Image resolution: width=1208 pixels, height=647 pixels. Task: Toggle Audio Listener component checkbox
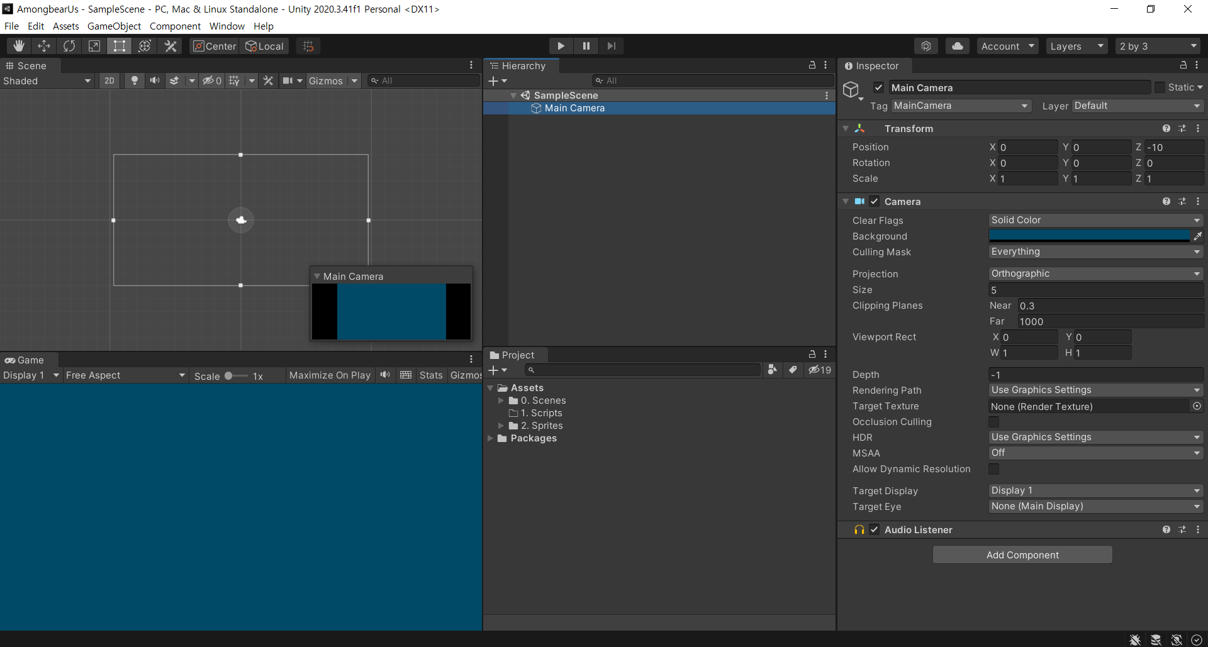pos(875,529)
